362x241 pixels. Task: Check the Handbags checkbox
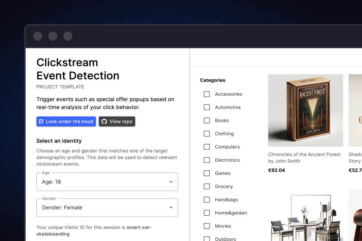click(x=207, y=199)
